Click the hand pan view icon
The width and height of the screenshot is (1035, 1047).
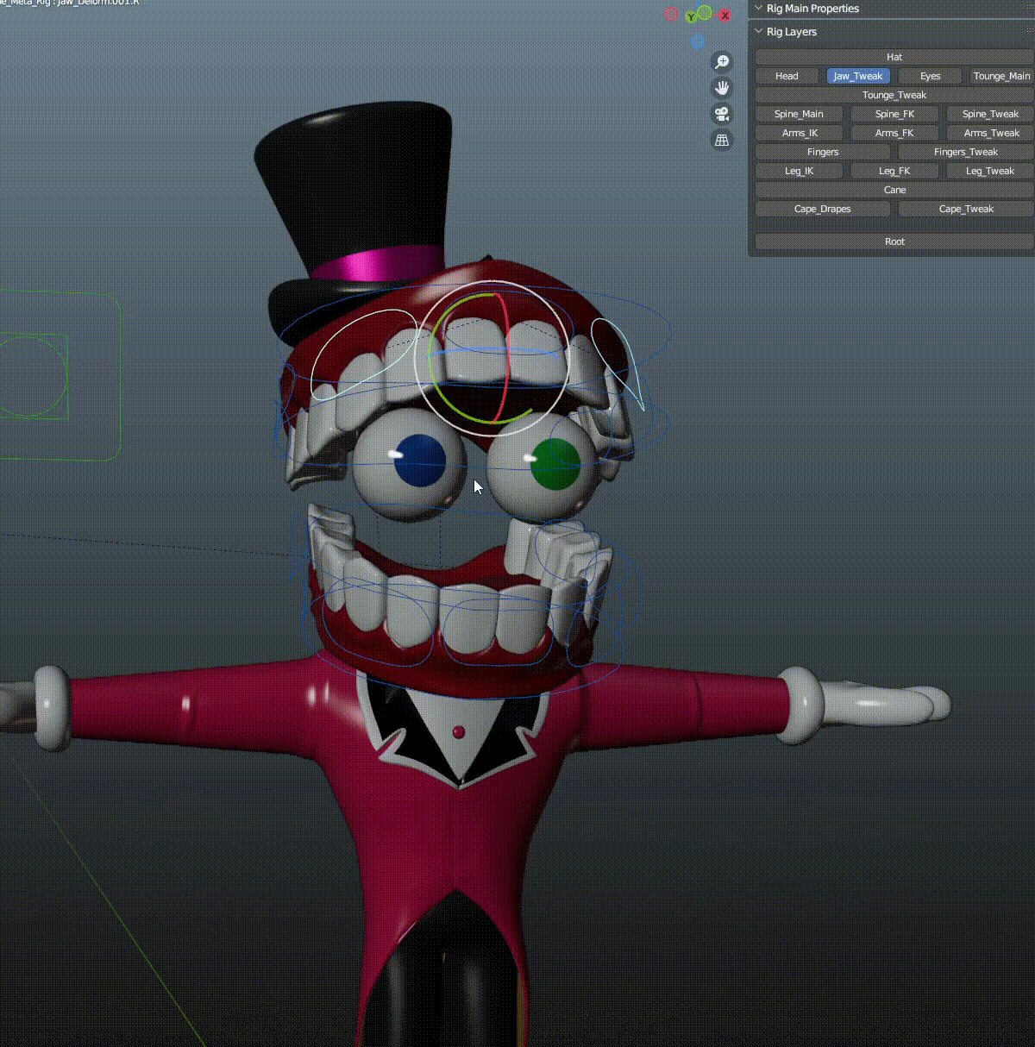point(722,88)
